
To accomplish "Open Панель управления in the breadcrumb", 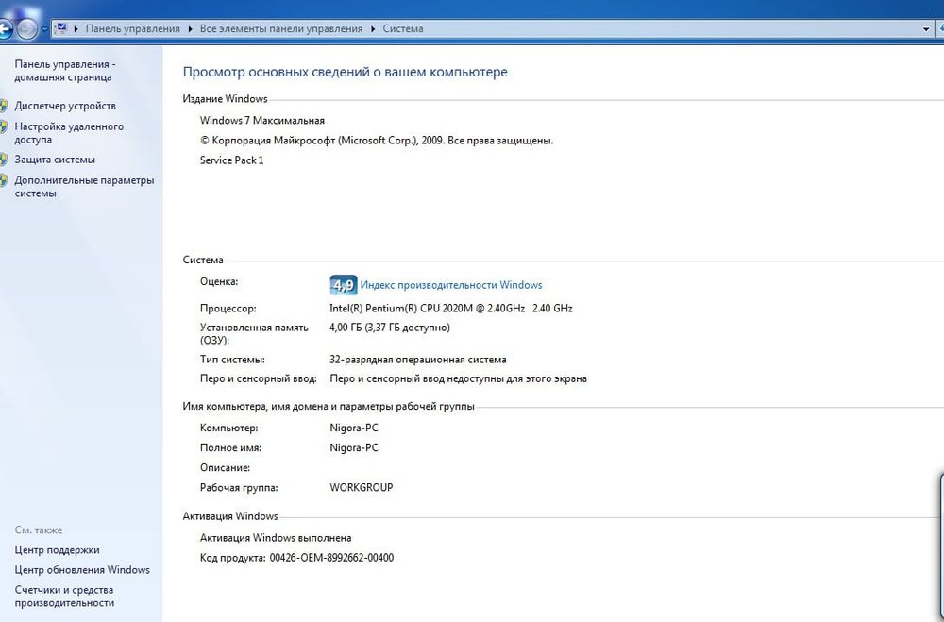I will 132,29.
